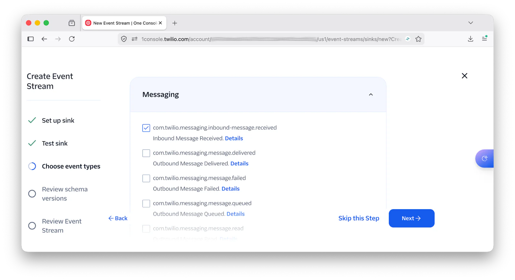Check the message.queued event checkbox
Viewport: 515px width, 280px height.
(146, 203)
